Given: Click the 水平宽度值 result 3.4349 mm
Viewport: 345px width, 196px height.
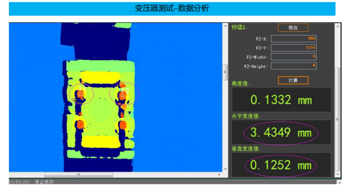Looking at the screenshot, I should coord(281,132).
